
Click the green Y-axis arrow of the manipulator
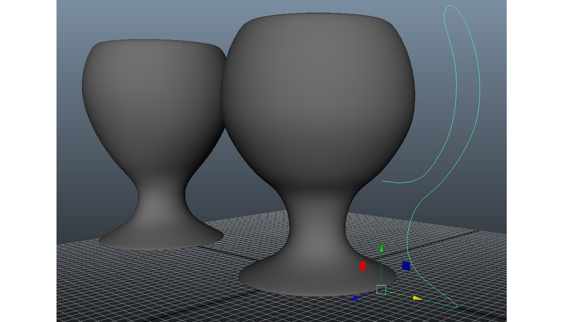click(x=381, y=247)
